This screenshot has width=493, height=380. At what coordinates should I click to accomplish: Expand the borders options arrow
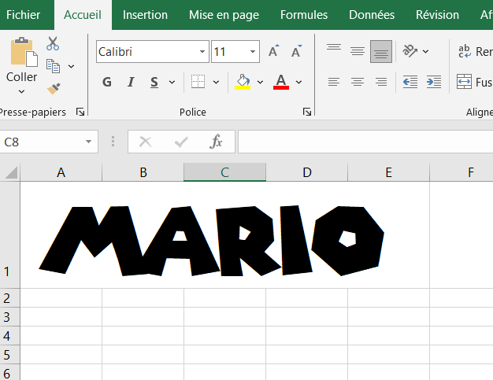216,83
